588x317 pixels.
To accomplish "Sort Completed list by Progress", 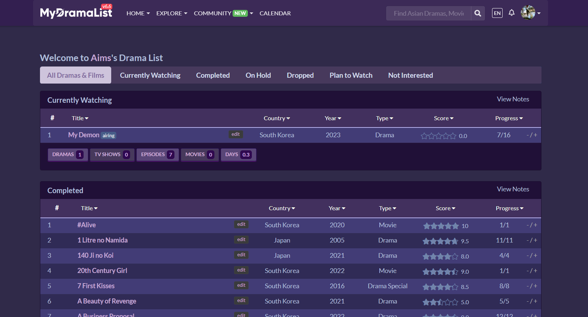I will (509, 208).
